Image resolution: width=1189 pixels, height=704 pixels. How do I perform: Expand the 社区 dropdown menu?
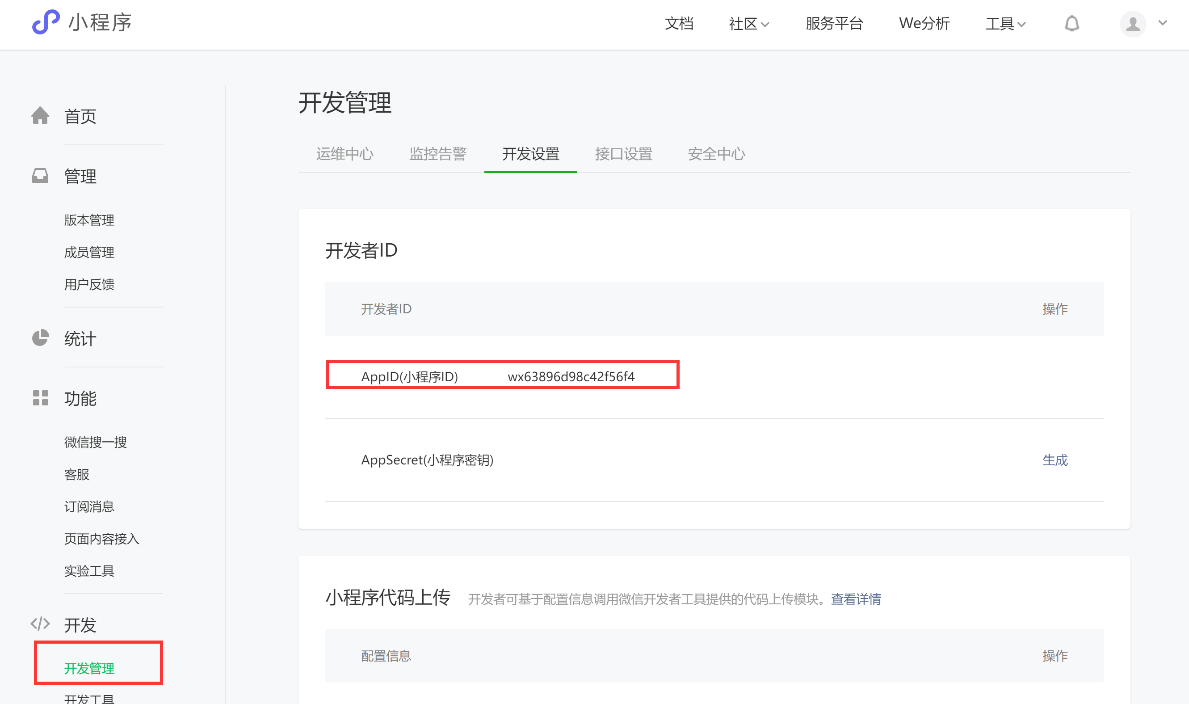click(748, 24)
